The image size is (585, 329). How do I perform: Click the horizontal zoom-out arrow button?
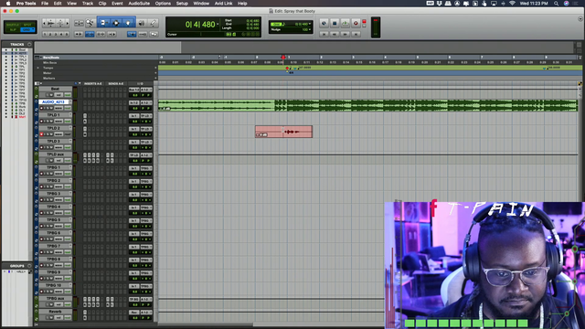(45, 23)
